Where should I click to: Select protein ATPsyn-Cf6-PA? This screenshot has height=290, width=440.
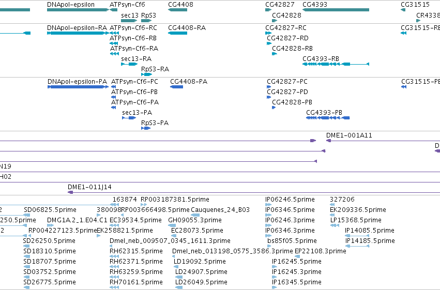pyautogui.click(x=135, y=102)
